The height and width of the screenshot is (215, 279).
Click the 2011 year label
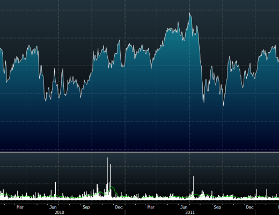pos(190,212)
